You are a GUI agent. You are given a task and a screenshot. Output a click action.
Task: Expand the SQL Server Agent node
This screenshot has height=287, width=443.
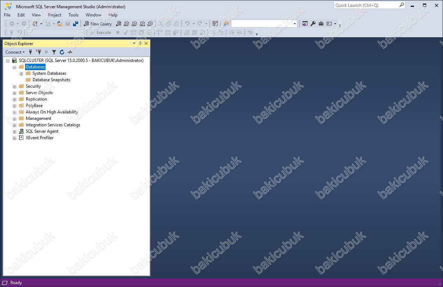tap(14, 131)
